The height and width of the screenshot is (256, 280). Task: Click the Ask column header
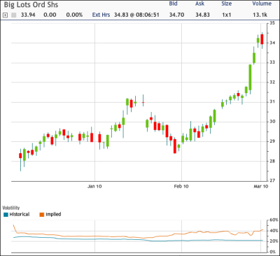[199, 3]
